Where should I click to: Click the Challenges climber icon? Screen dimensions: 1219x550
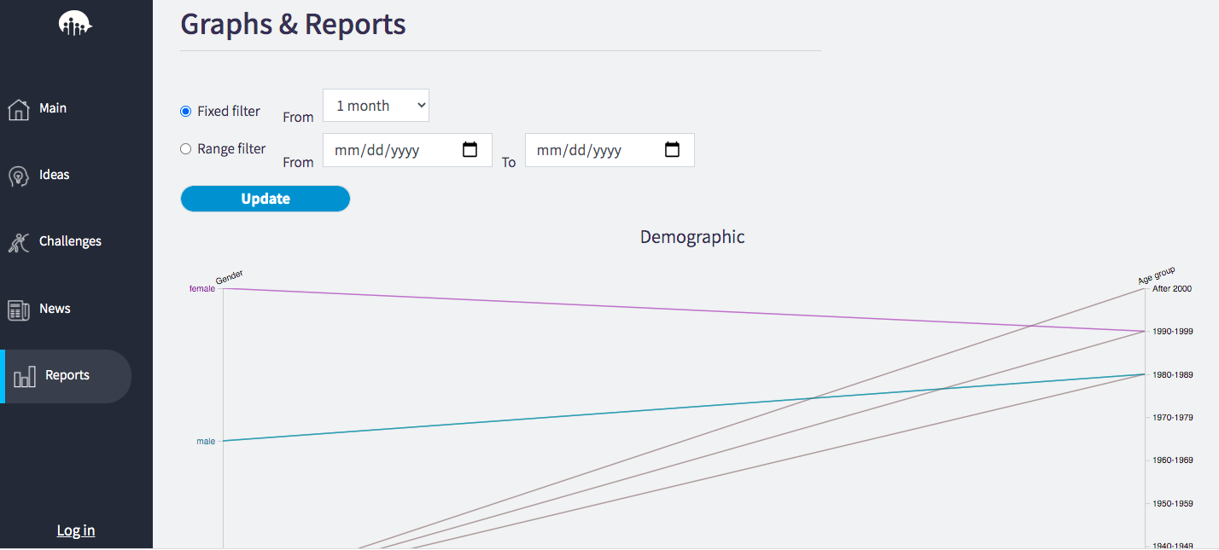coord(19,242)
